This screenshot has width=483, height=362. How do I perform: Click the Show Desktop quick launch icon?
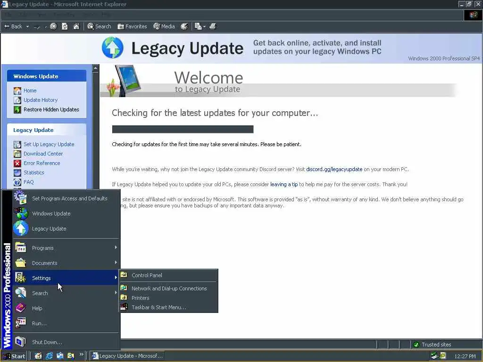(38, 356)
